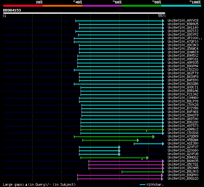Click the Large gaps legend text
This screenshot has height=187, width=204.
(x=39, y=185)
